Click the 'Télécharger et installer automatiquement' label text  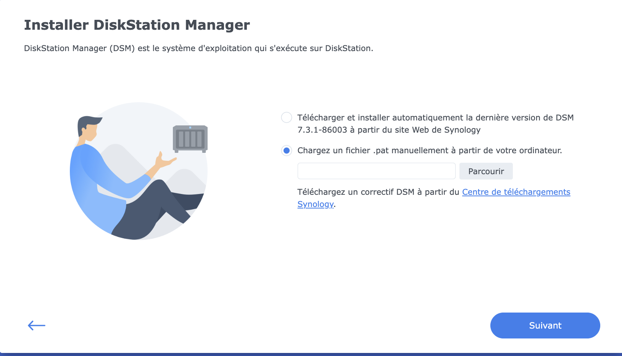click(x=435, y=123)
